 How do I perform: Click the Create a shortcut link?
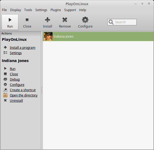coord(23,90)
